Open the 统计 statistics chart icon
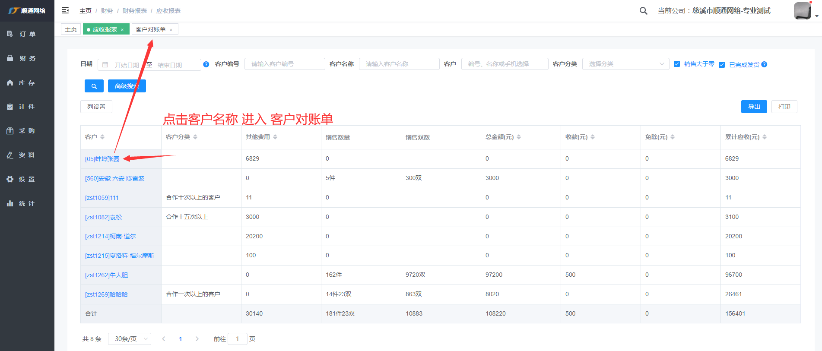Viewport: 822px width, 351px height. click(x=10, y=203)
